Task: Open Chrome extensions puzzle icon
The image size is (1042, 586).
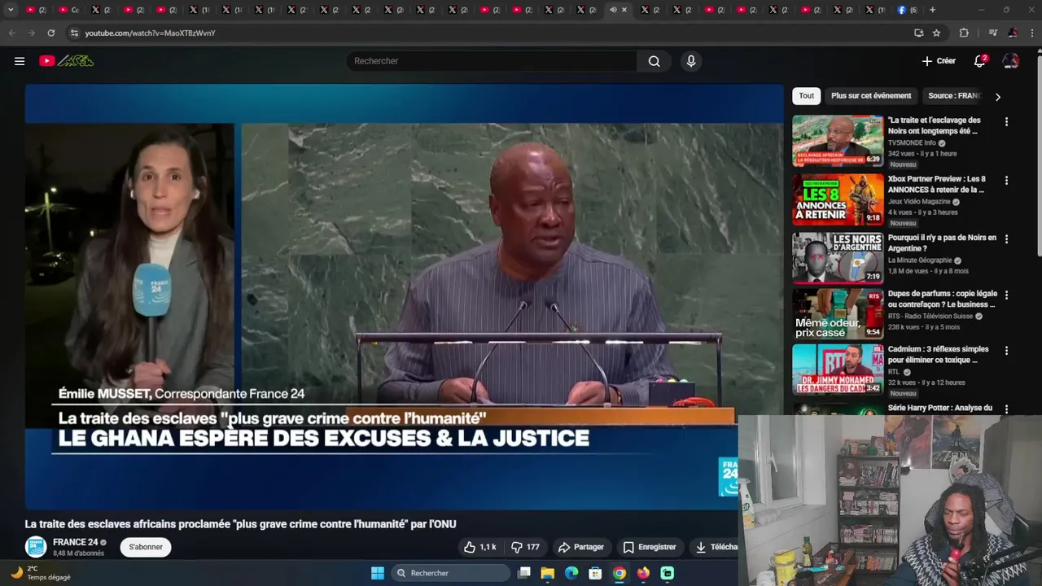Action: click(x=964, y=33)
